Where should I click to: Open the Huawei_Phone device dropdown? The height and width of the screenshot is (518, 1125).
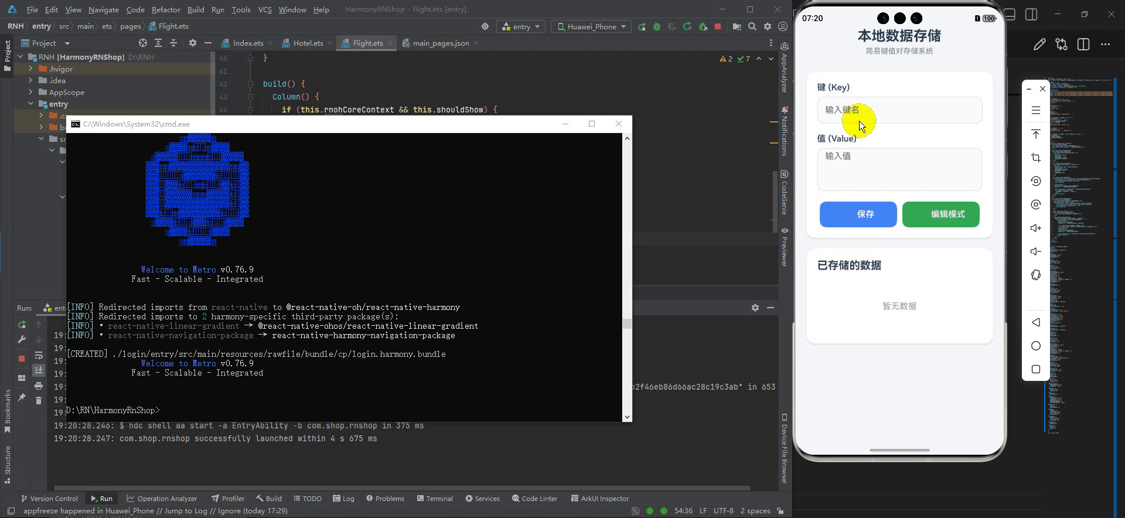coord(592,26)
